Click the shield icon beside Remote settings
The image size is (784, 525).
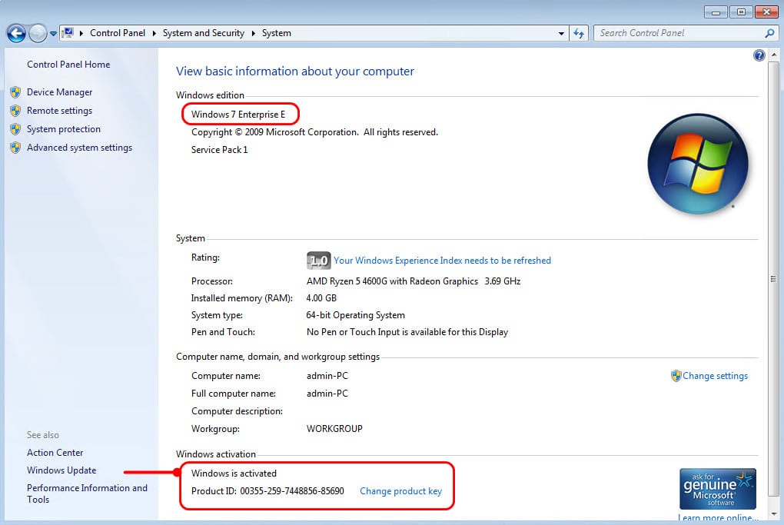pos(15,111)
